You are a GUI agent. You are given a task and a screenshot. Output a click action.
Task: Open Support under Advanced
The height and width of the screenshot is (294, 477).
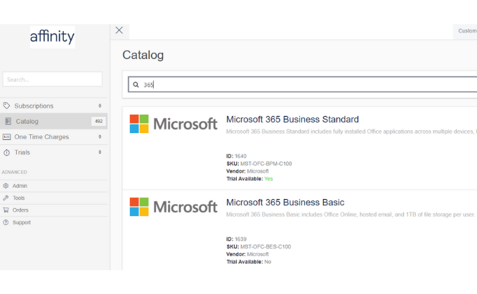pyautogui.click(x=53, y=222)
